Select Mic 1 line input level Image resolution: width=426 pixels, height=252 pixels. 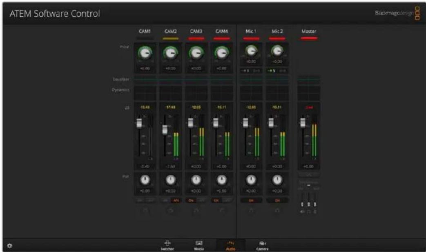click(256, 71)
